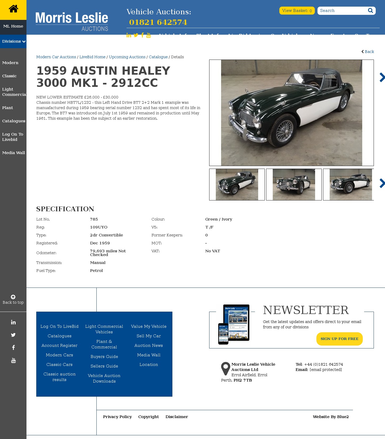Click the yellow home icon
Viewport: 385px width, 439px height.
point(13,9)
